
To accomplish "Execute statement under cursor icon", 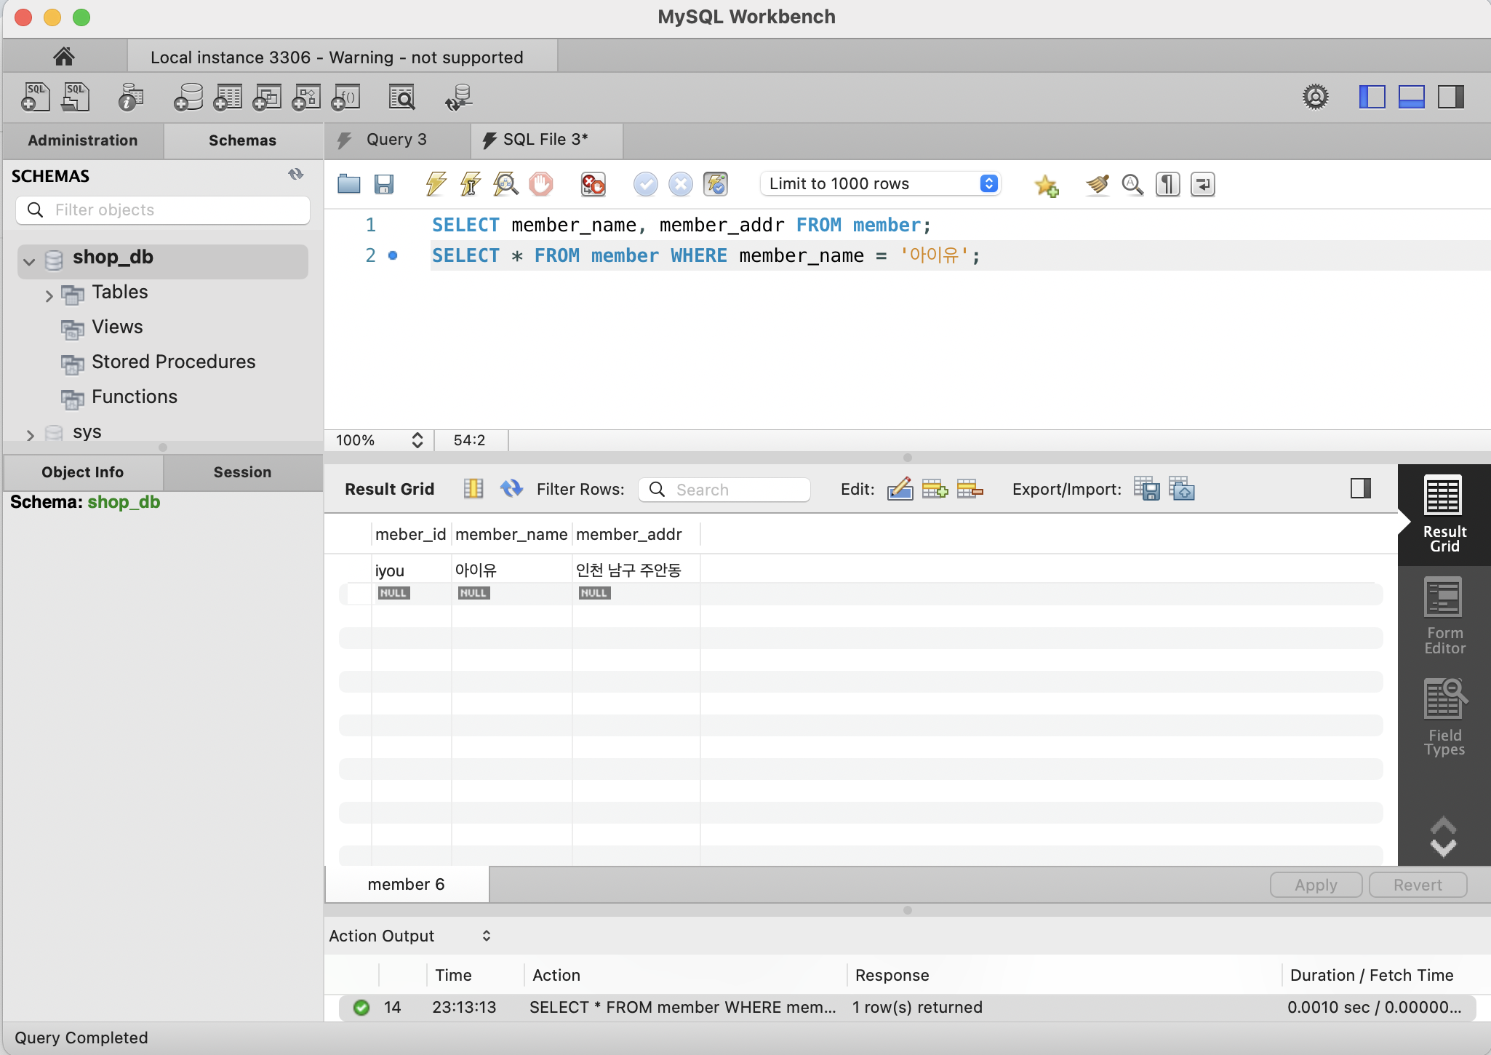I will pos(471,184).
